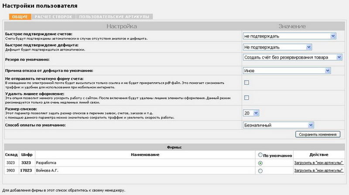Enable the Не отправлять печатную форму счета checkbox

click(246, 83)
